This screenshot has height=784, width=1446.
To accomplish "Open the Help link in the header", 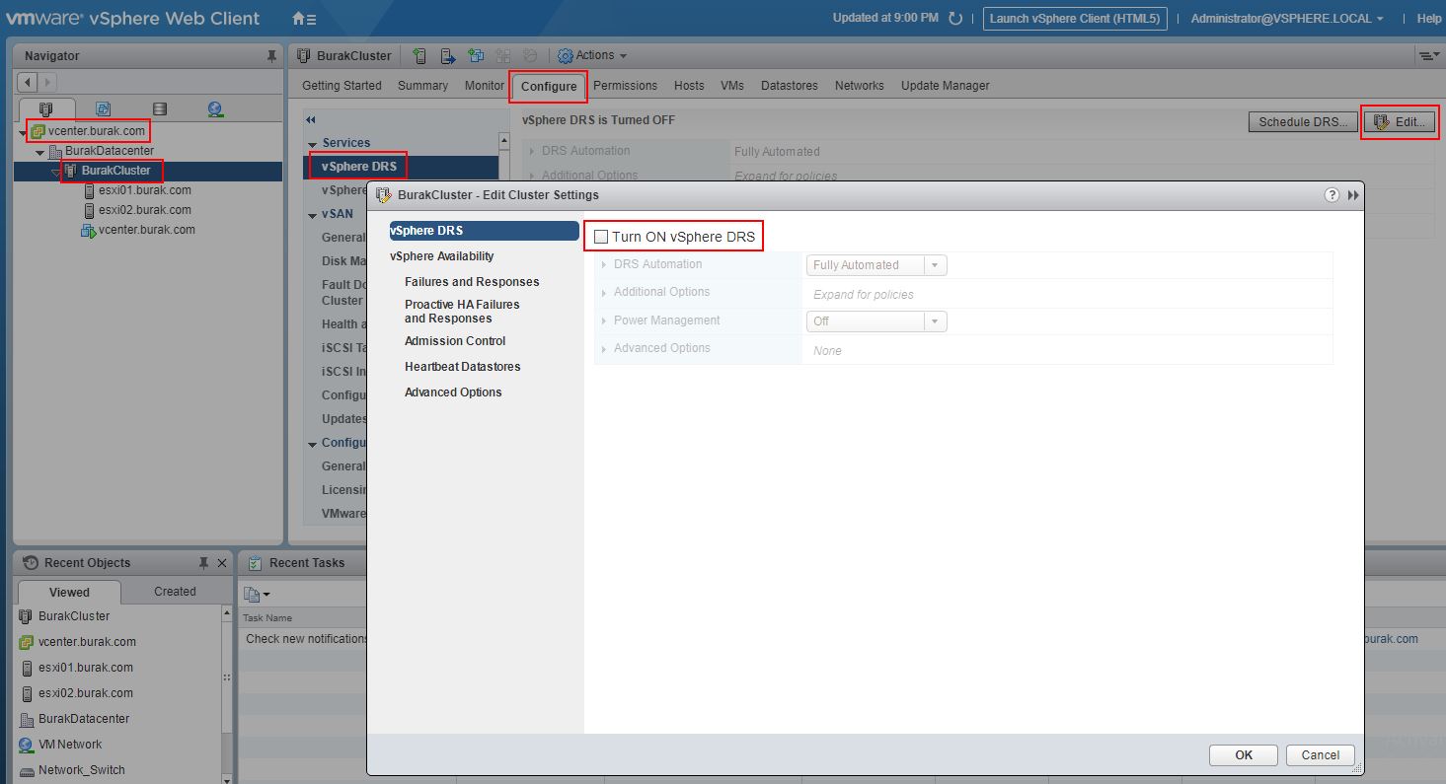I will [x=1429, y=19].
